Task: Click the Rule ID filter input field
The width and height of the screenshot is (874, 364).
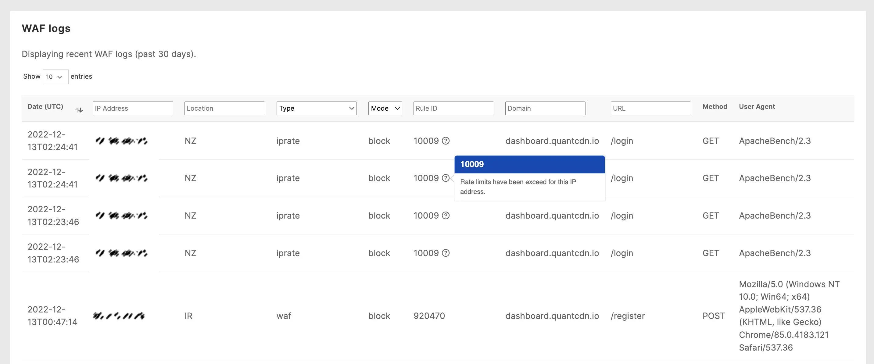Action: pos(453,108)
